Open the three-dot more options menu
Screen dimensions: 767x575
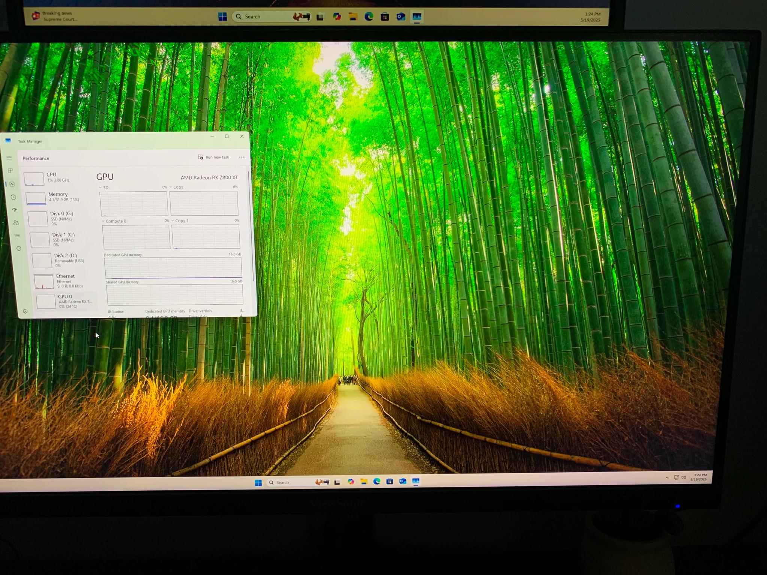tap(242, 157)
